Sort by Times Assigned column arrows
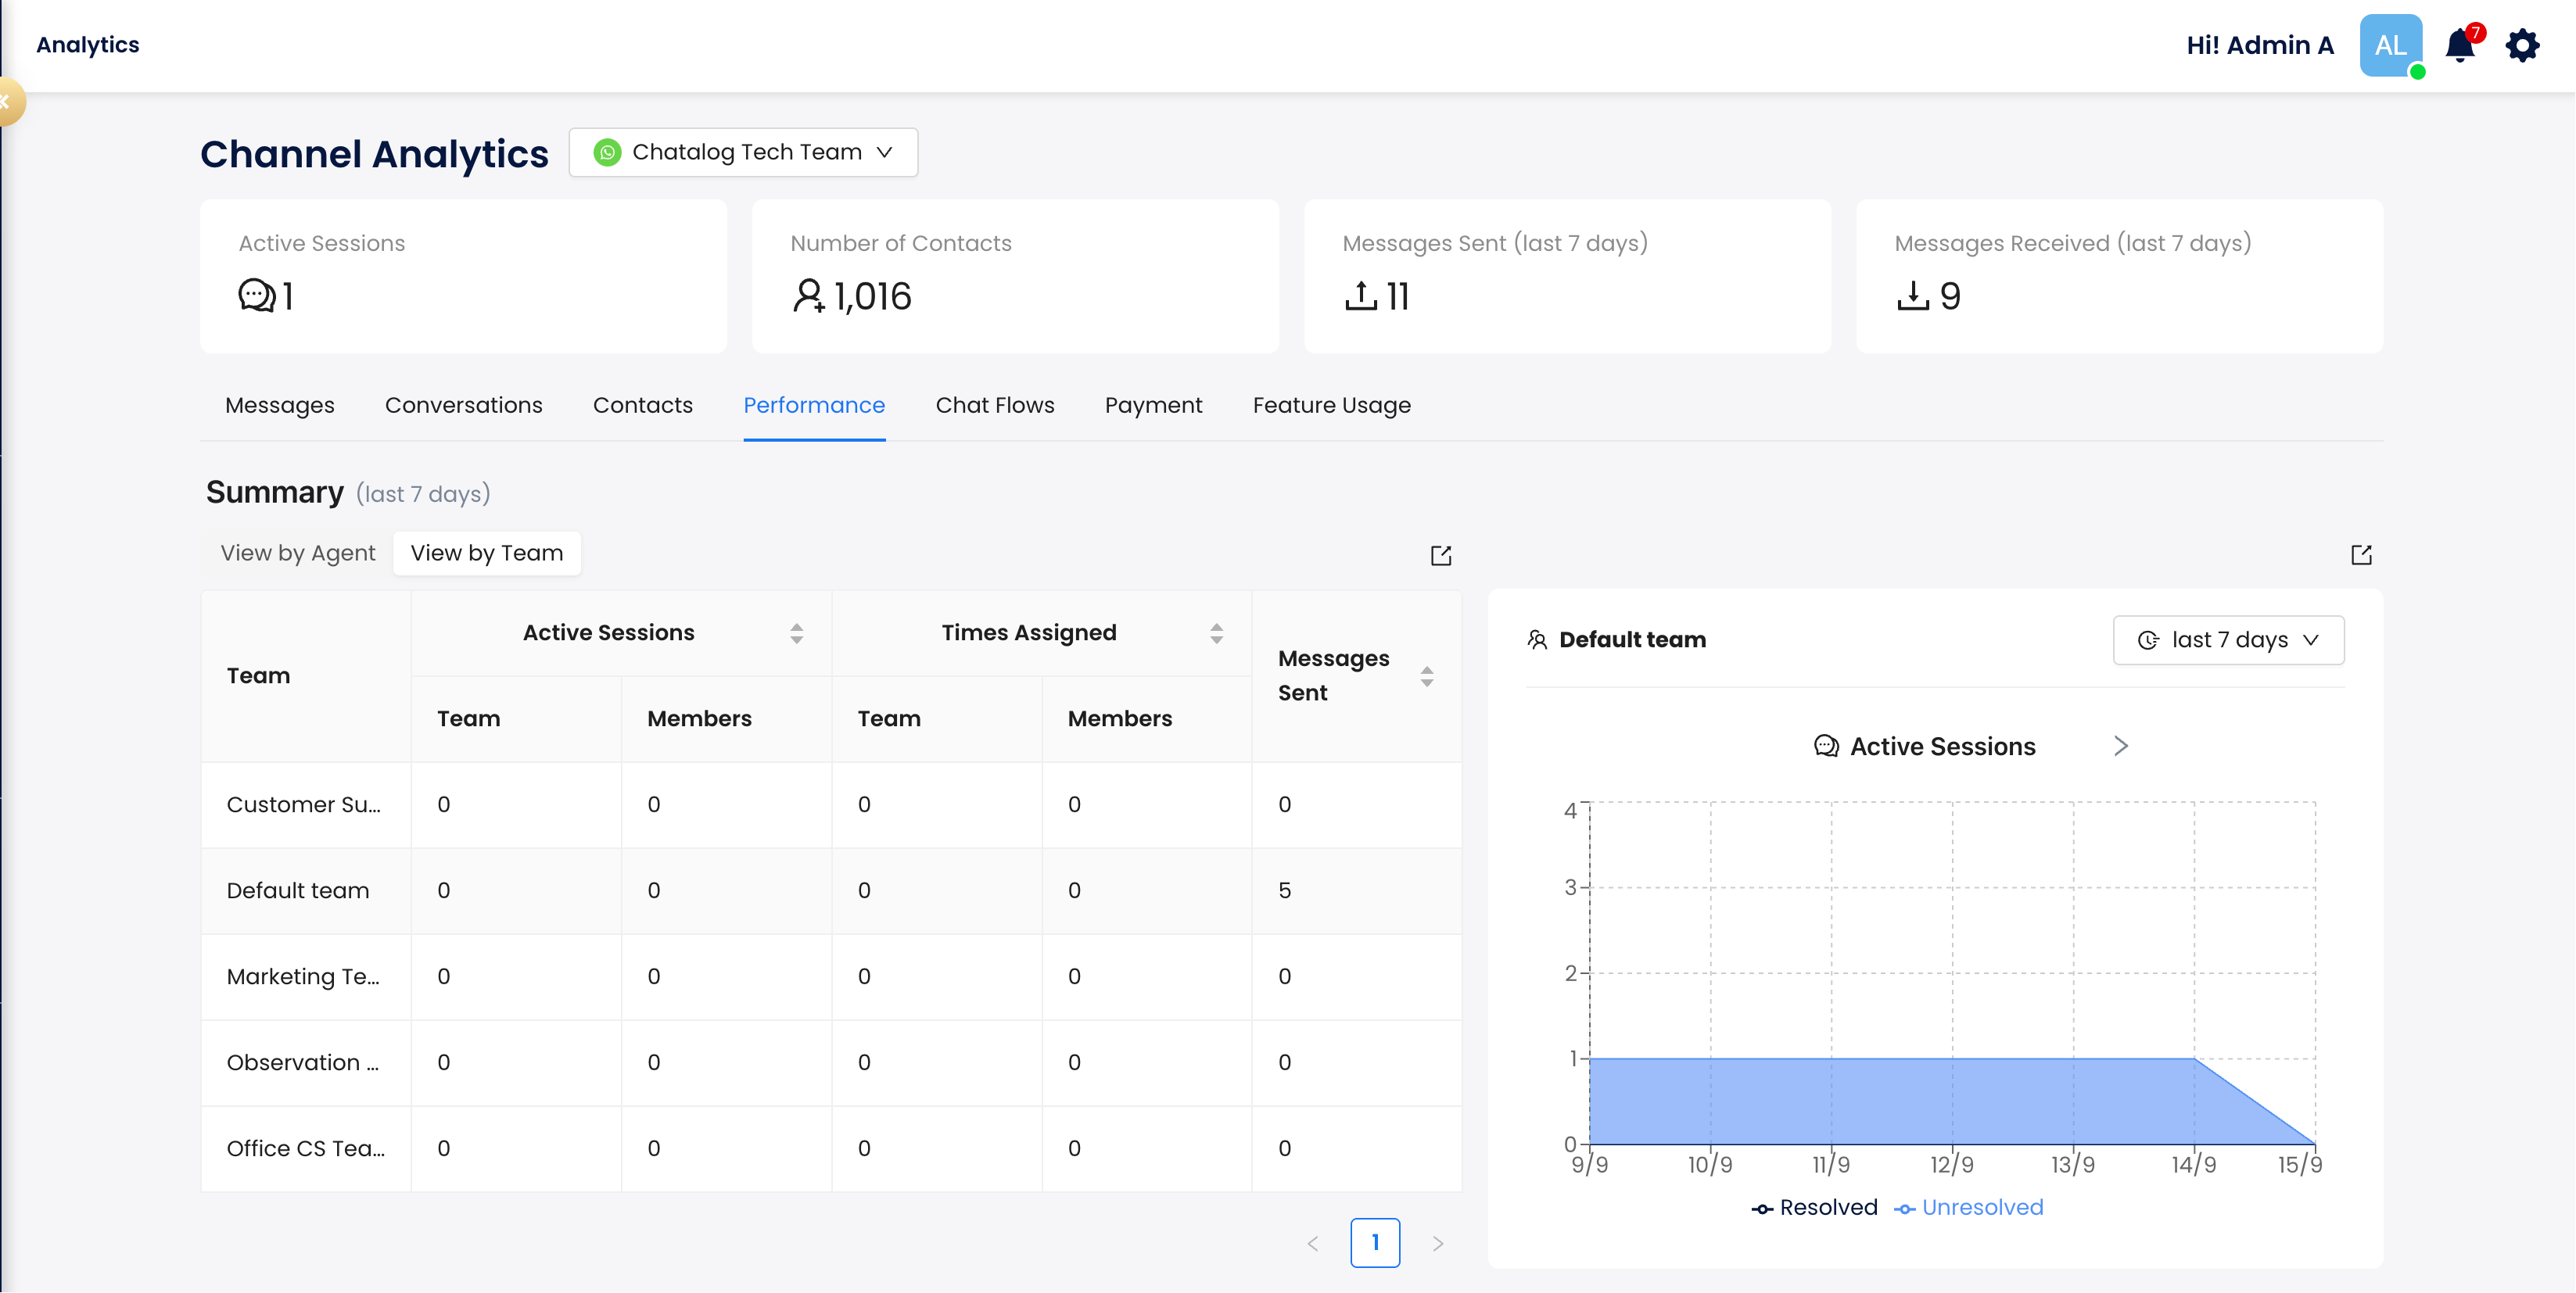This screenshot has width=2576, height=1293. click(1216, 633)
